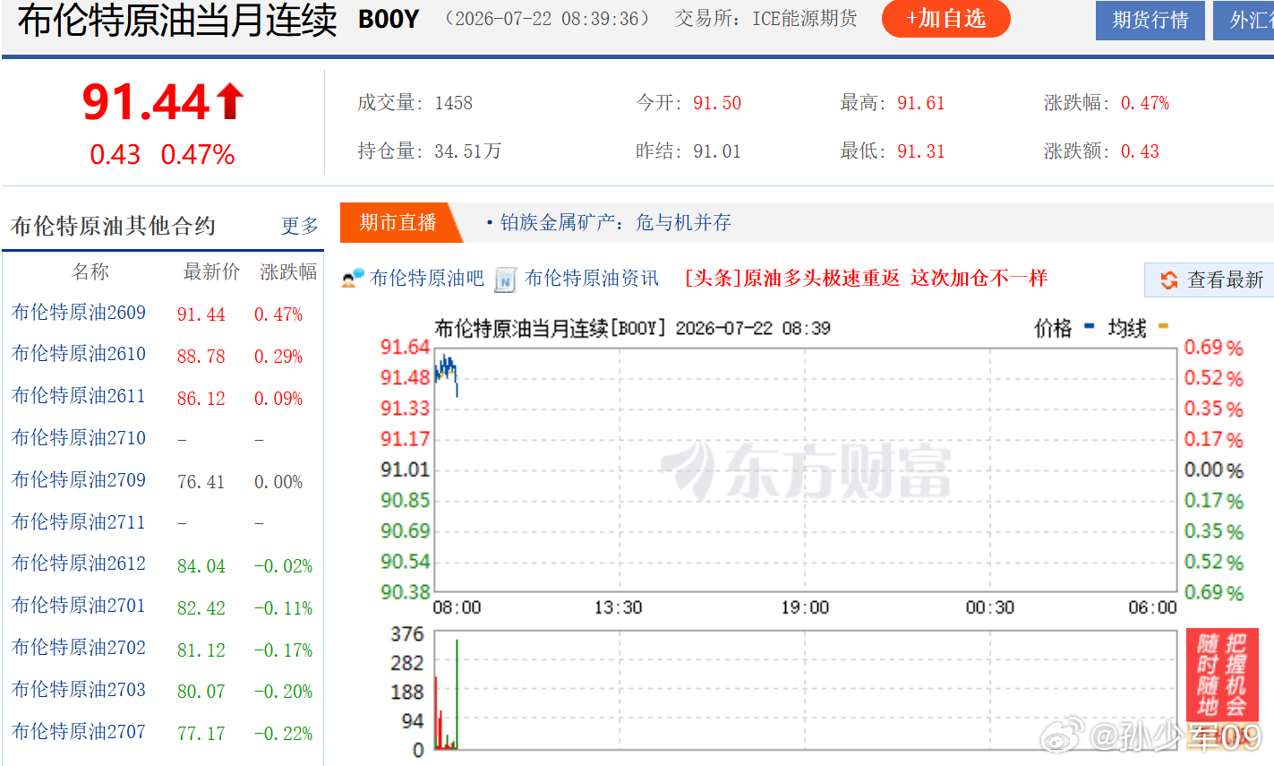Click the refresh icon beside 查看最新

(1168, 280)
